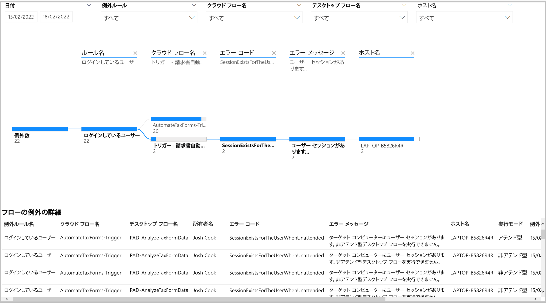This screenshot has width=546, height=303.
Task: Sort table by エラー コード column header
Action: coord(244,224)
